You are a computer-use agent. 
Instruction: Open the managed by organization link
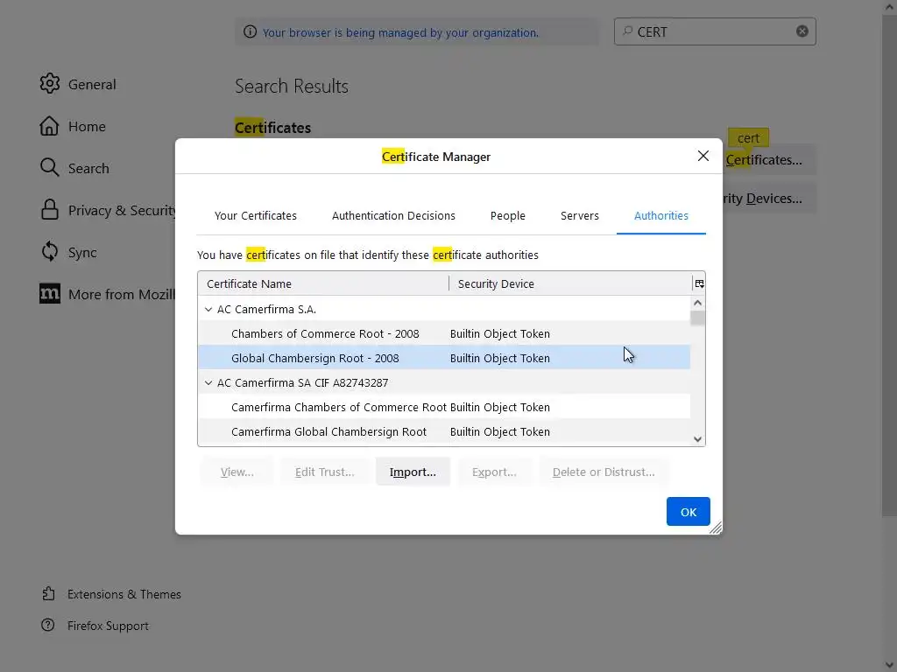(400, 32)
